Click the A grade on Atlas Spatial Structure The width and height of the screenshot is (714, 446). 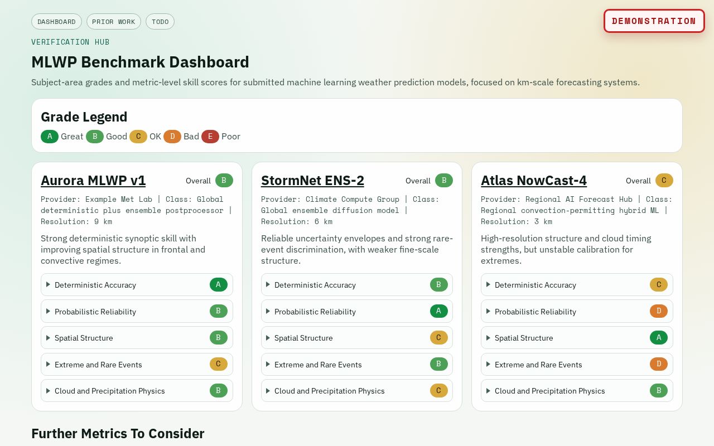[x=659, y=338]
